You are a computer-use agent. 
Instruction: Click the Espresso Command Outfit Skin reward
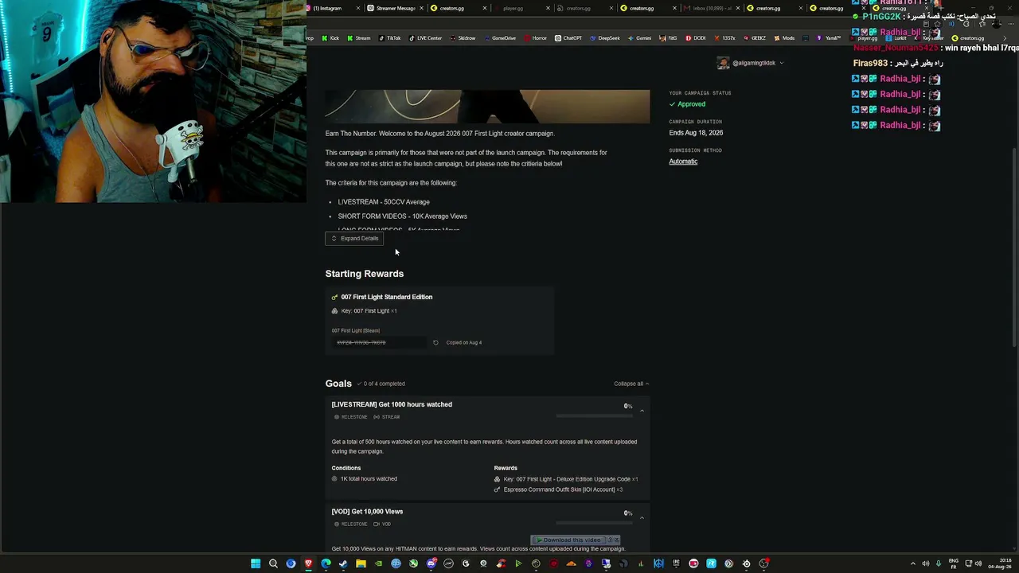click(558, 489)
